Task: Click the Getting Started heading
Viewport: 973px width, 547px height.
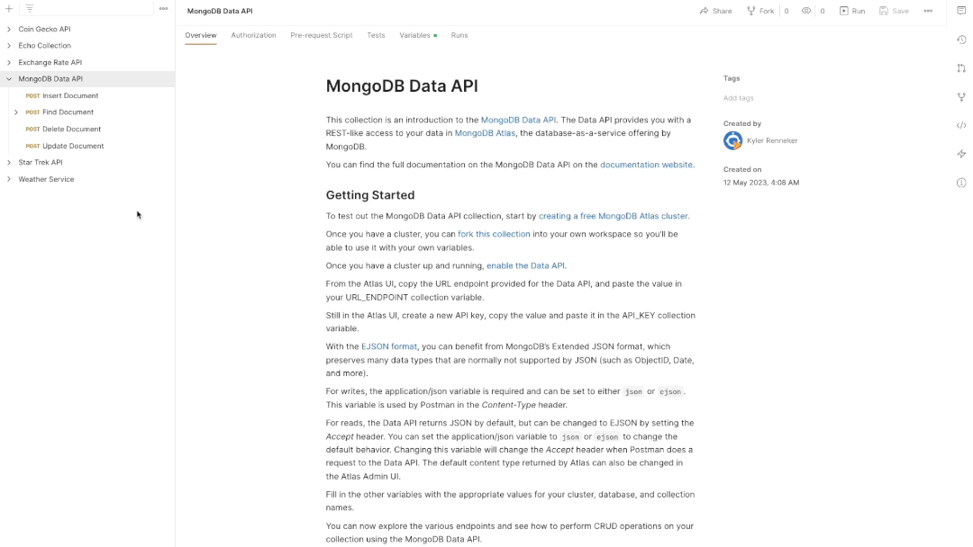Action: pos(370,195)
